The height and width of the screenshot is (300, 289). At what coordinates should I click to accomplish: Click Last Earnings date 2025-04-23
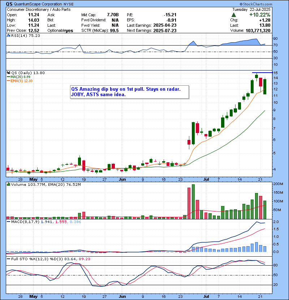[165, 25]
